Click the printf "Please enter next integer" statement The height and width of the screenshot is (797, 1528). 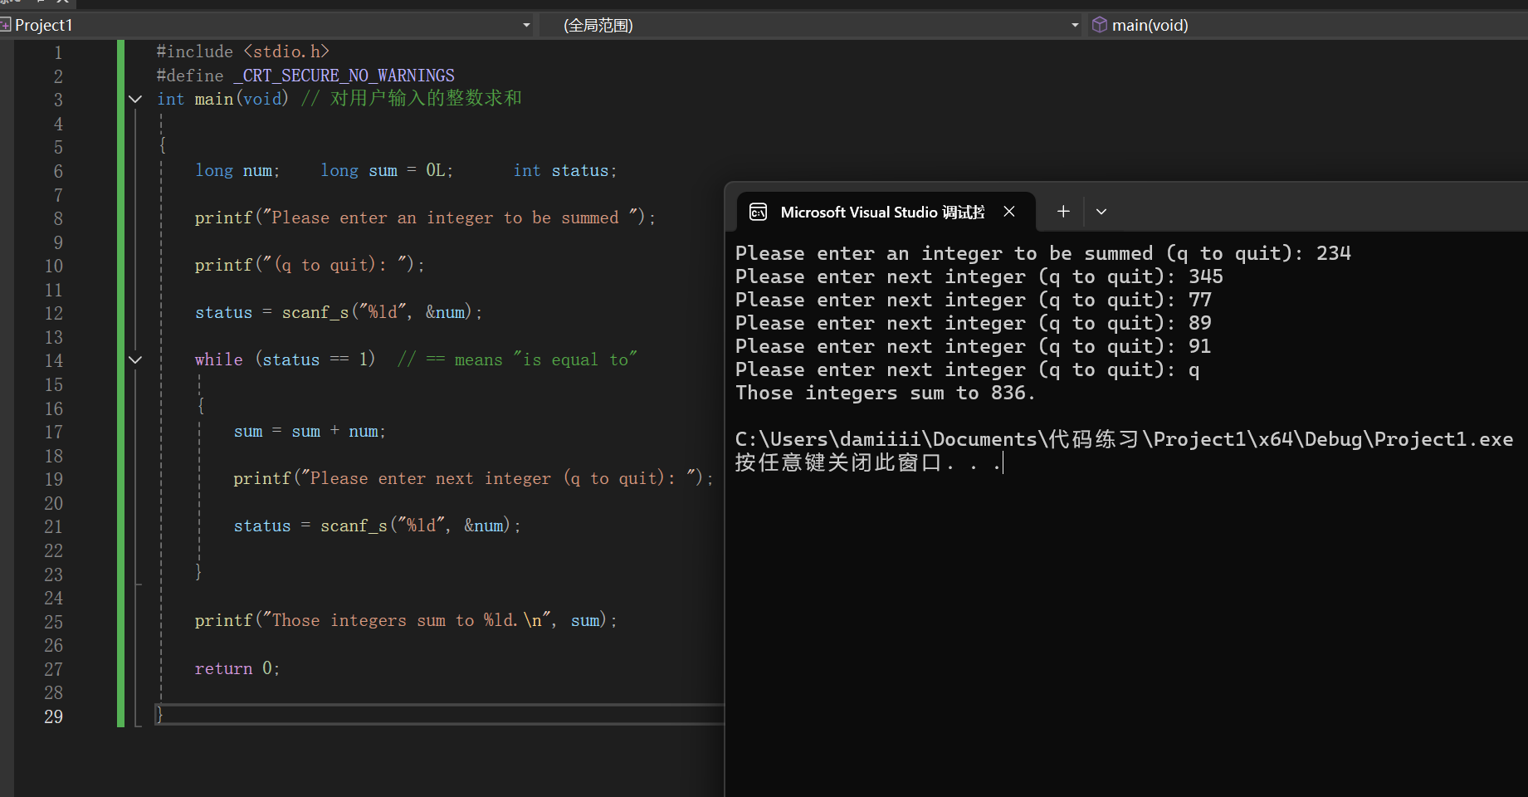pos(473,478)
